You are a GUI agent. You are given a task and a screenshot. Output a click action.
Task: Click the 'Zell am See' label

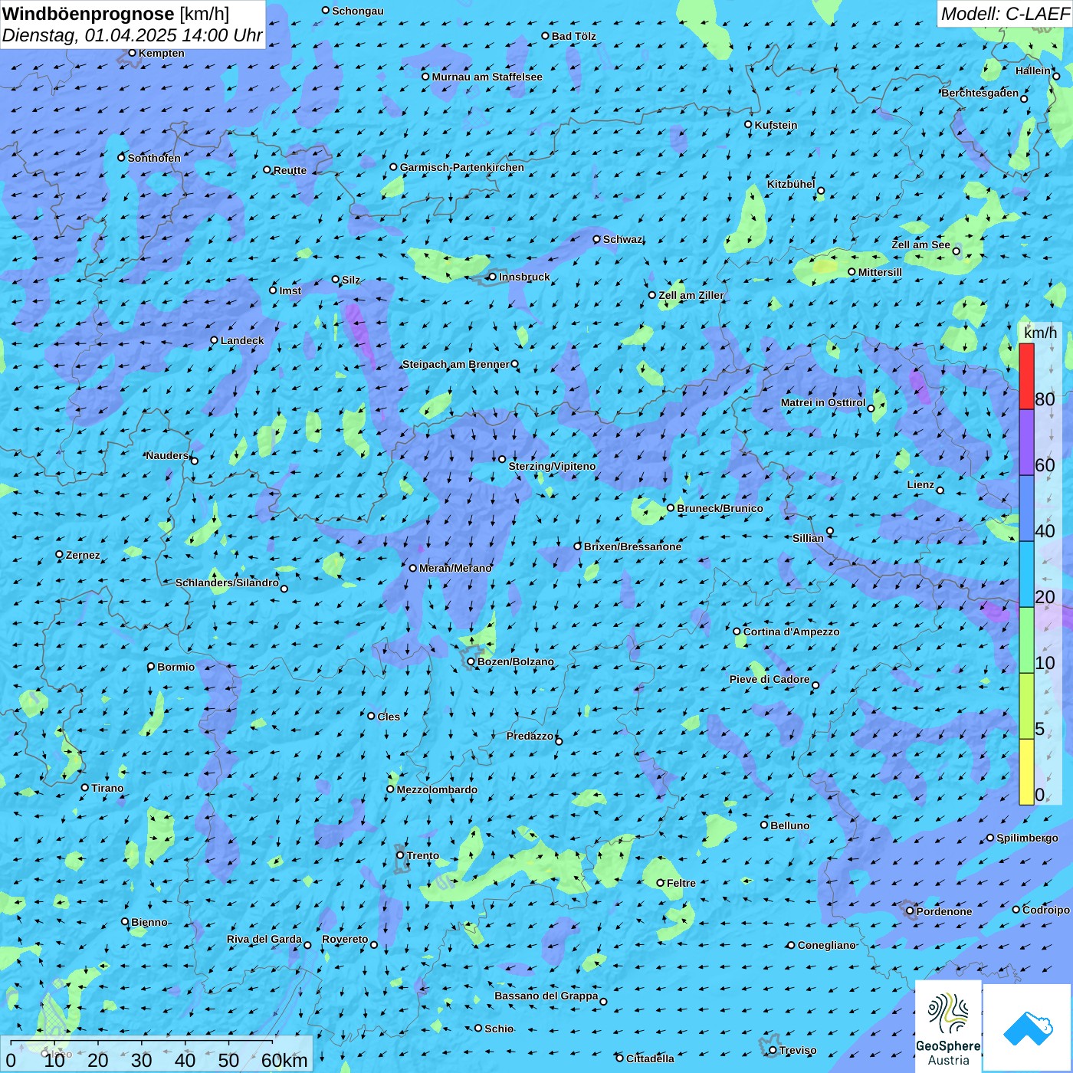click(920, 244)
